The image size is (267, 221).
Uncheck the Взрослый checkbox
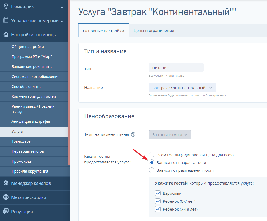click(x=158, y=193)
